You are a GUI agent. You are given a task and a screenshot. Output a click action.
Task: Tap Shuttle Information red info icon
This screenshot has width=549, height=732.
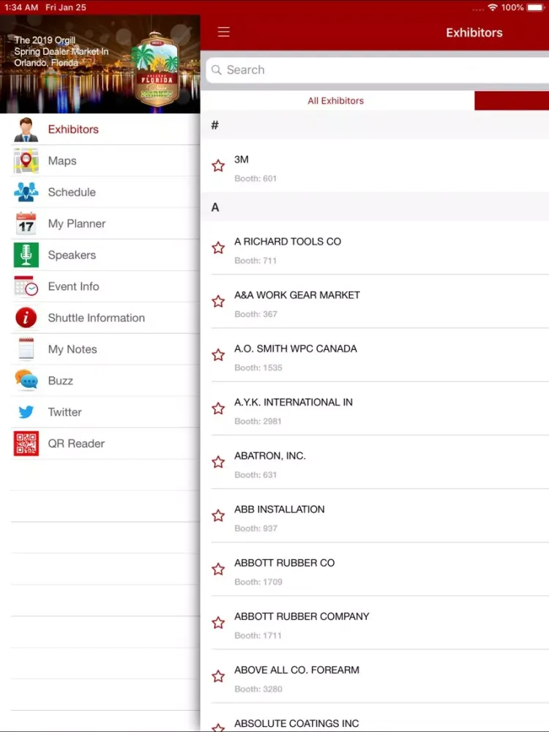point(26,318)
